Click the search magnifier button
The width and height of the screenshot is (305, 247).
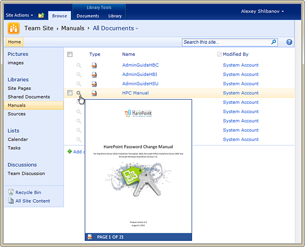tap(273, 42)
